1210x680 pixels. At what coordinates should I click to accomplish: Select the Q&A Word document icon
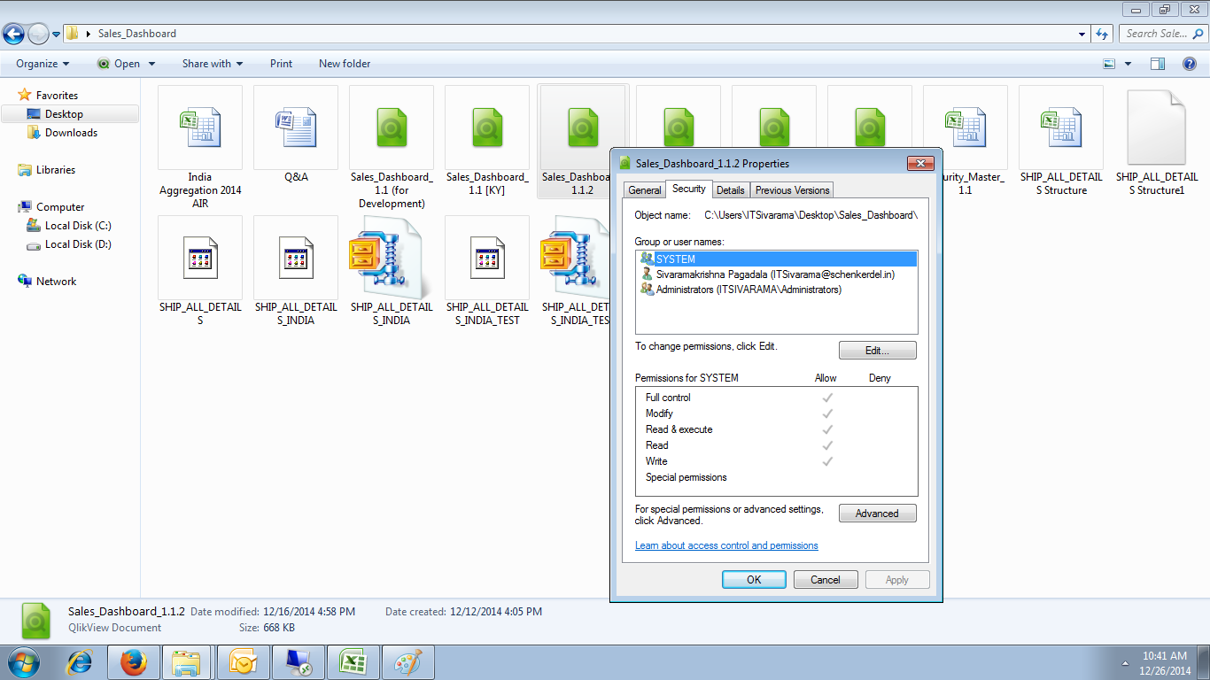[296, 127]
